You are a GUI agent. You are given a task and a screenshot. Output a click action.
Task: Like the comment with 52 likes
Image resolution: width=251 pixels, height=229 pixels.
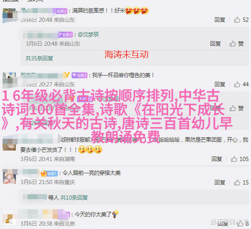click(237, 20)
